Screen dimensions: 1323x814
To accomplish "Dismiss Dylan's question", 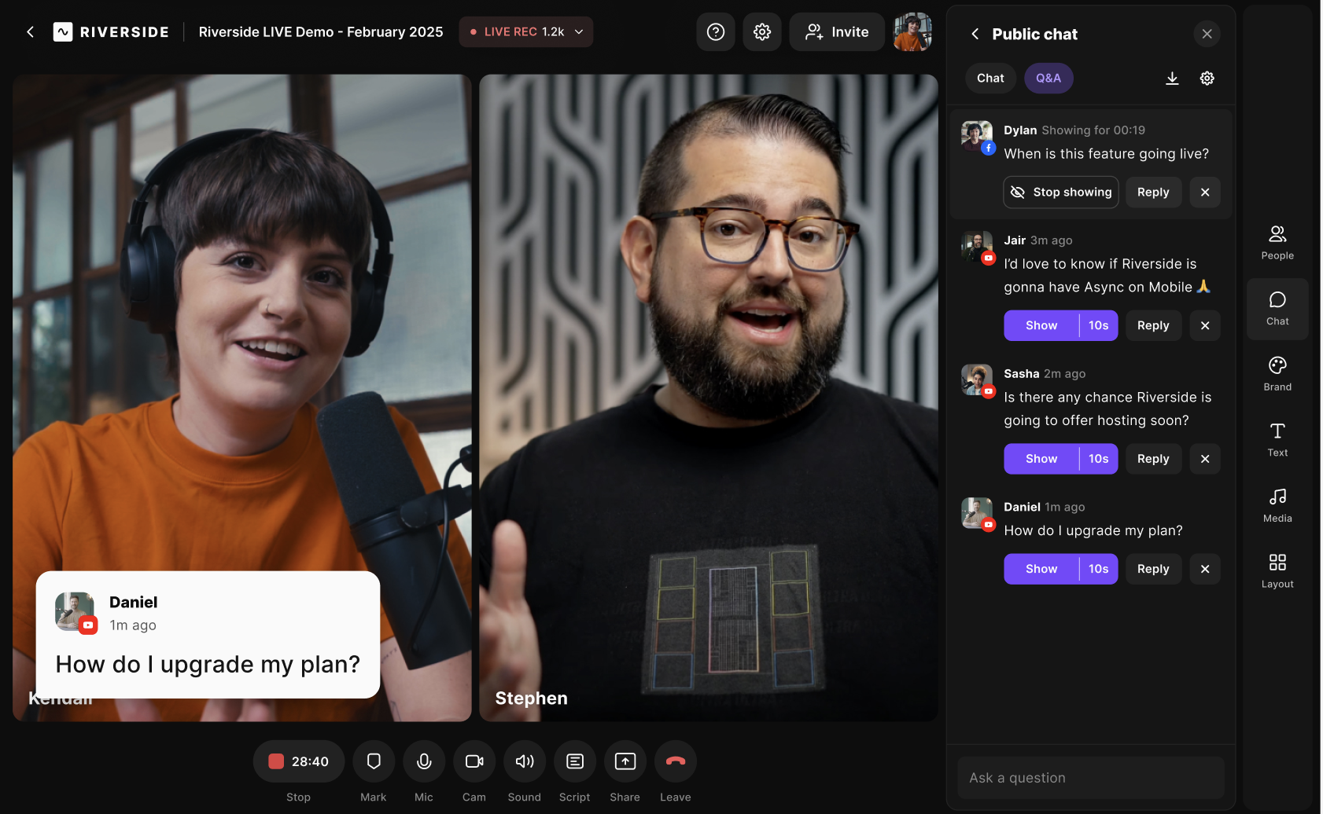I will pos(1204,192).
